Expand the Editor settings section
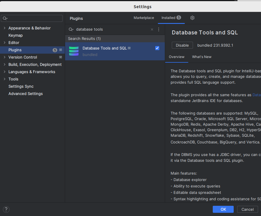The height and width of the screenshot is (216, 261). 4,43
